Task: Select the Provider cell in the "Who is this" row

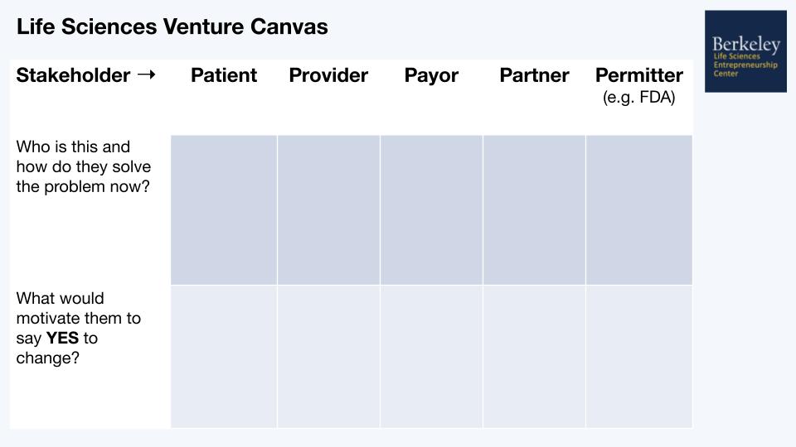Action: [x=328, y=210]
